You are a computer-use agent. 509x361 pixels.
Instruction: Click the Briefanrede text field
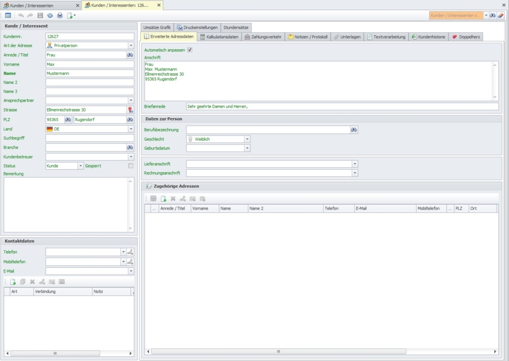pos(342,106)
